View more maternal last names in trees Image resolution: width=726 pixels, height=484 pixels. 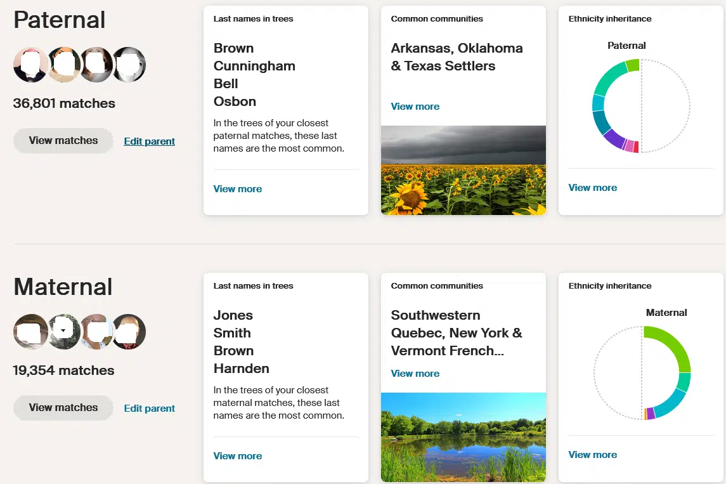(238, 456)
